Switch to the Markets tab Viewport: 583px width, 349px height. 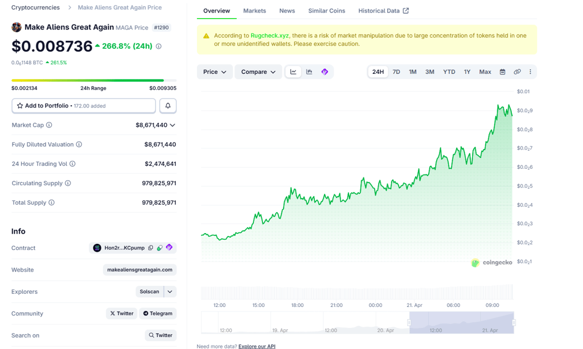(x=254, y=11)
